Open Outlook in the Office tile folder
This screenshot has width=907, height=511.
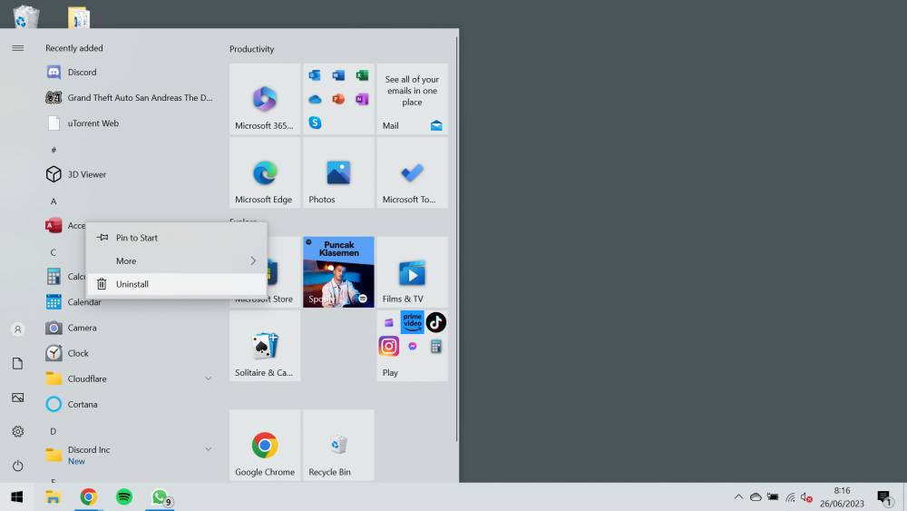[x=315, y=75]
